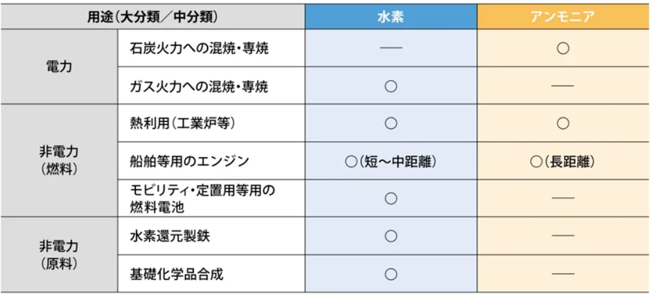651x294 pixels.
Task: Click the hydrogen circle for 水素還元製鉄
Action: (x=391, y=236)
